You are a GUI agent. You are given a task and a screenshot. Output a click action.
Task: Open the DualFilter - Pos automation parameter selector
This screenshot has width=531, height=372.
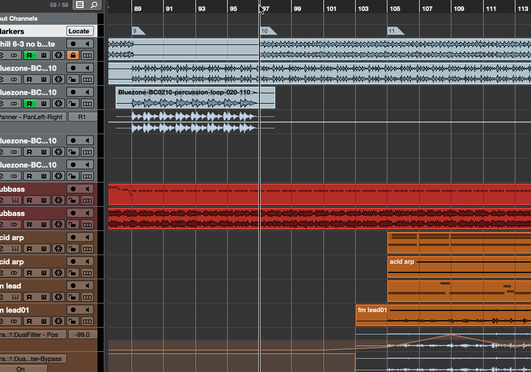[x=32, y=335]
